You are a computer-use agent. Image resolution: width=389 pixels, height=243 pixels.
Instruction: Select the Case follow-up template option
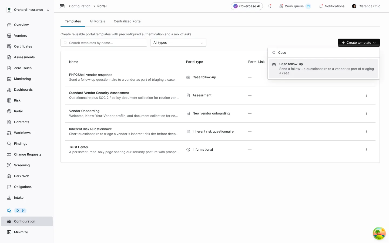pos(324,69)
